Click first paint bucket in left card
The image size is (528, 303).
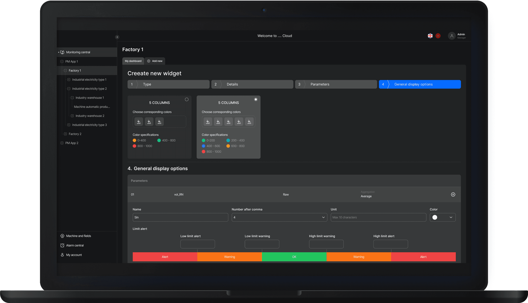click(139, 122)
